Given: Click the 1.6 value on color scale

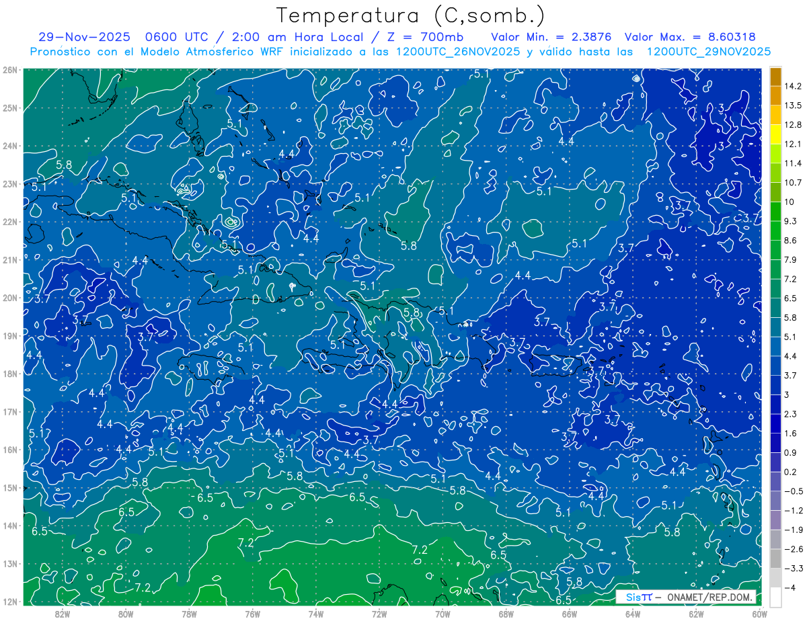Looking at the screenshot, I should pyautogui.click(x=790, y=433).
